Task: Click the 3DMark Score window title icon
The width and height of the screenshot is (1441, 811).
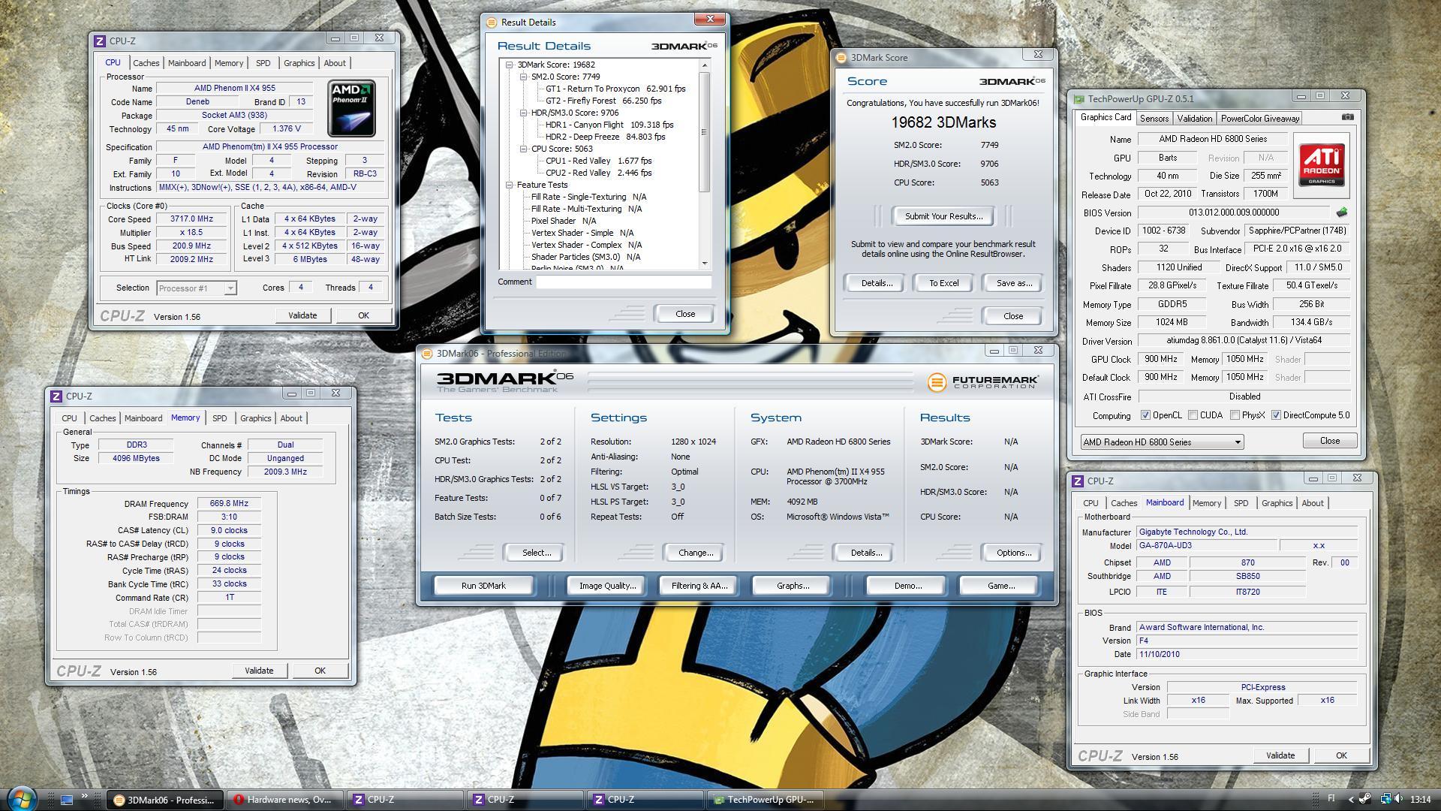Action: [x=841, y=57]
